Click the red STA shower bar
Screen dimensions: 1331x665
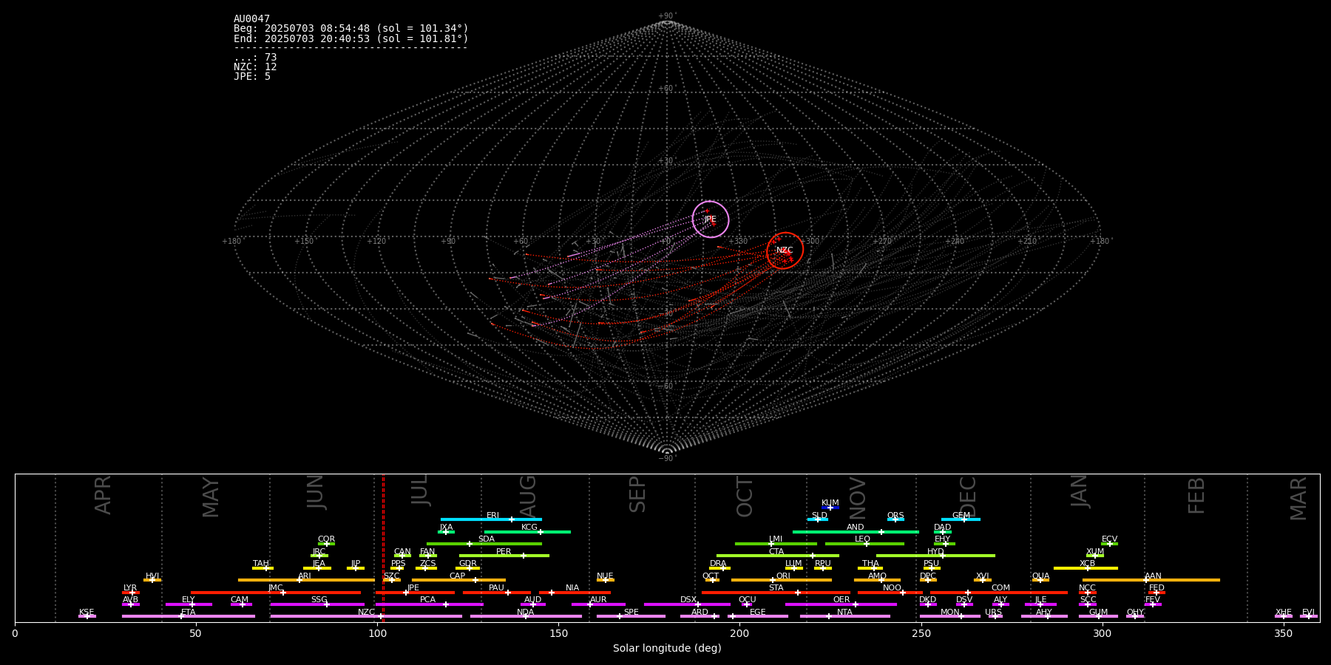pos(776,593)
